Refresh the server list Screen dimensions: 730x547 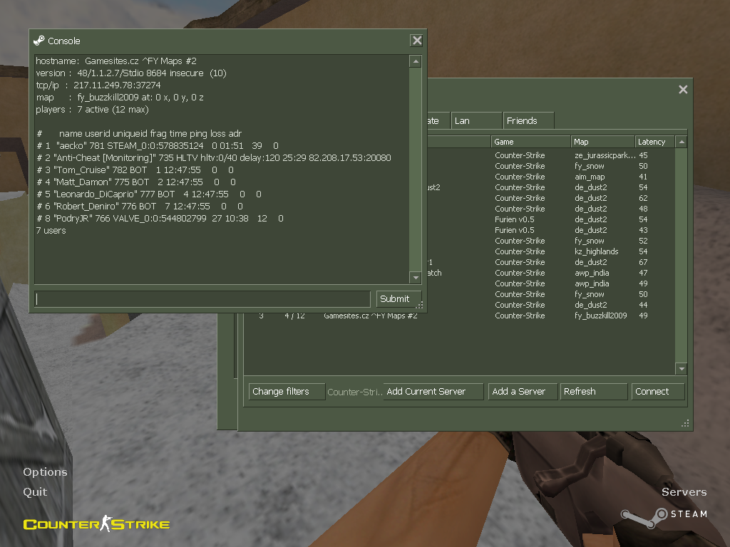pyautogui.click(x=594, y=392)
